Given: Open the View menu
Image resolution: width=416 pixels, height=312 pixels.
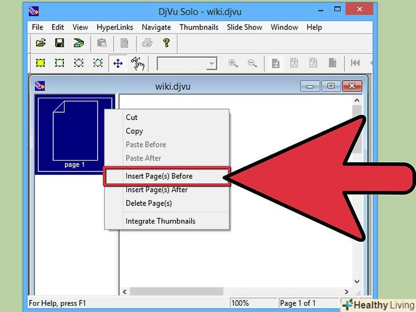Looking at the screenshot, I should tap(80, 27).
